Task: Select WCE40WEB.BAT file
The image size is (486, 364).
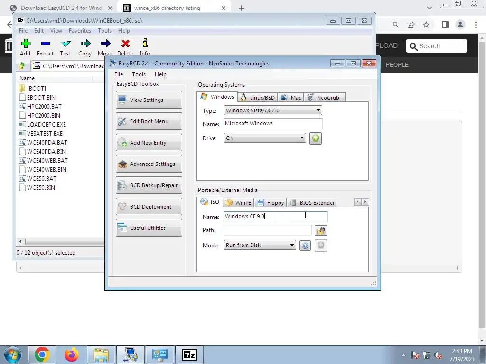Action: pos(43,160)
